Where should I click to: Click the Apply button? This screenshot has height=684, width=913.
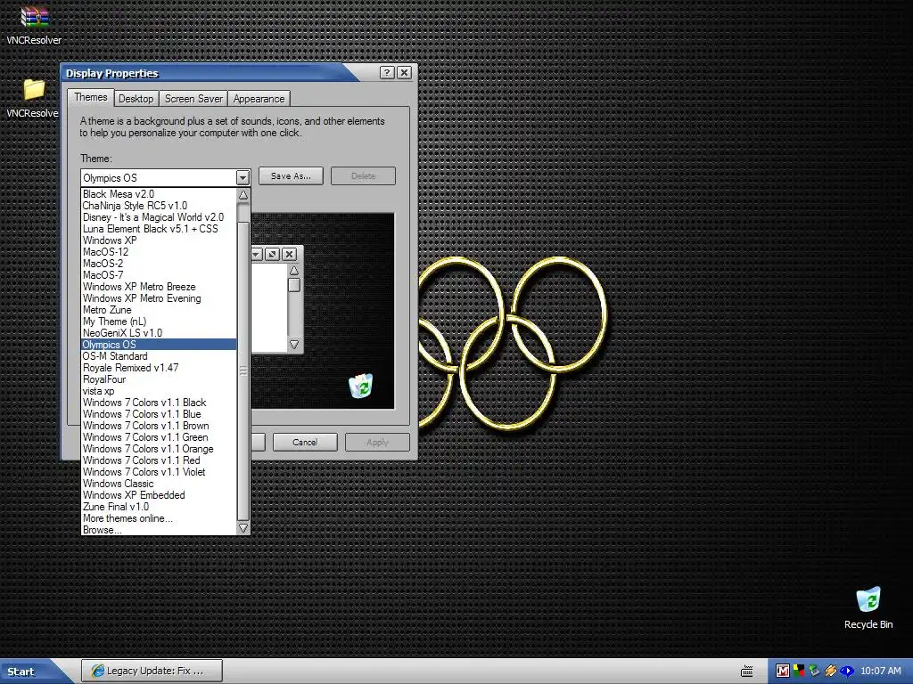(377, 442)
